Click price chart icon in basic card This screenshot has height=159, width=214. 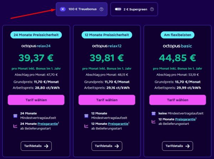[154, 121]
